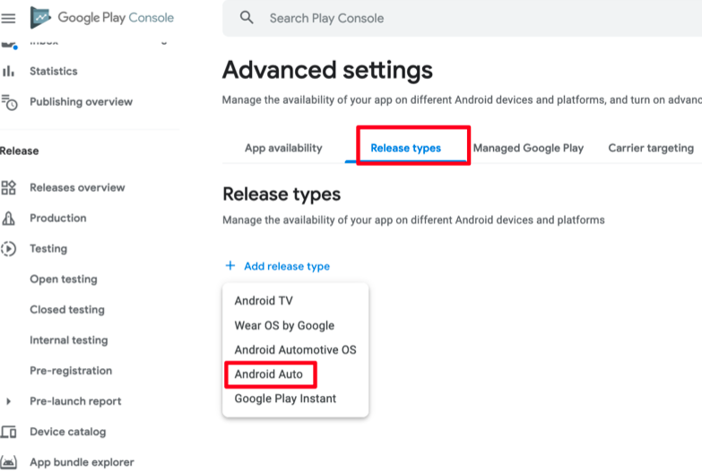Open the Testing section

click(x=48, y=249)
